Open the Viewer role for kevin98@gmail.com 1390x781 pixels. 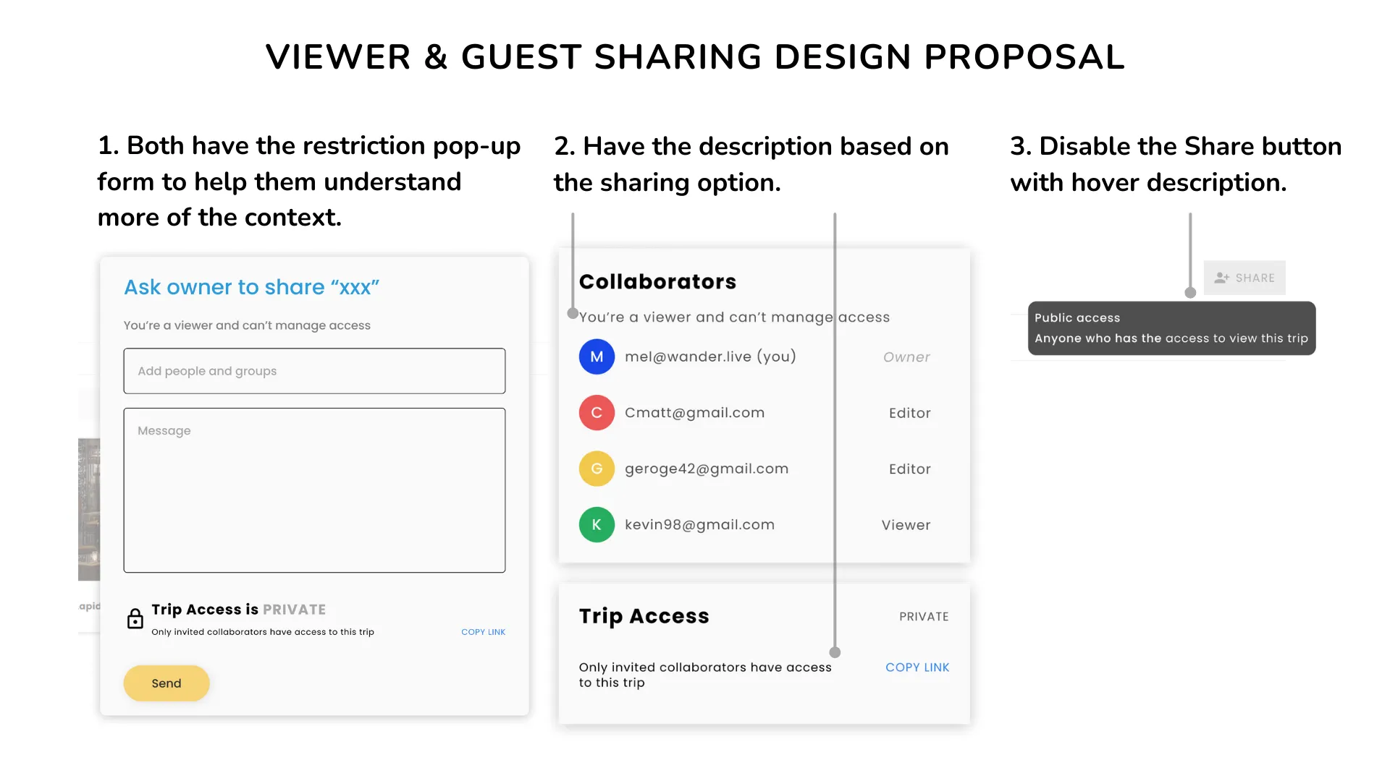coord(906,525)
